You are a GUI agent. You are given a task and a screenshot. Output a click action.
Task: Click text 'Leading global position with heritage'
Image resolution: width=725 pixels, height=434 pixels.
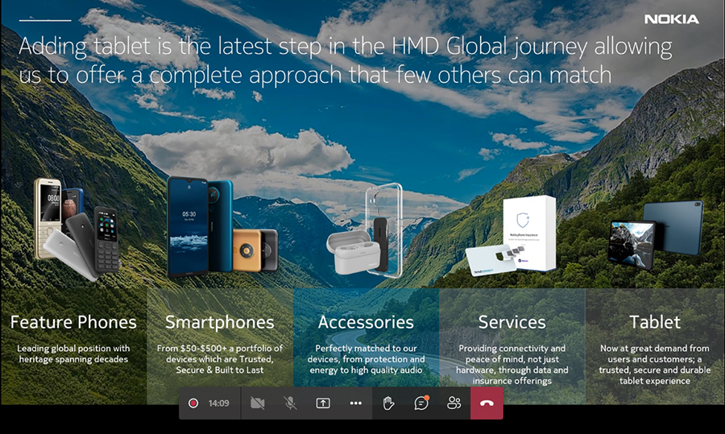[73, 353]
